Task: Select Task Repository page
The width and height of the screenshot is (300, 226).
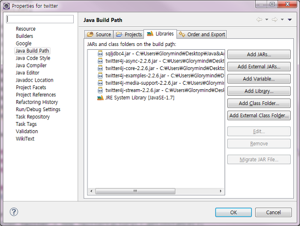Action: click(33, 117)
